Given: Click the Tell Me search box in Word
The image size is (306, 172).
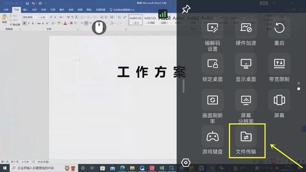Looking at the screenshot, I should click(122, 10).
